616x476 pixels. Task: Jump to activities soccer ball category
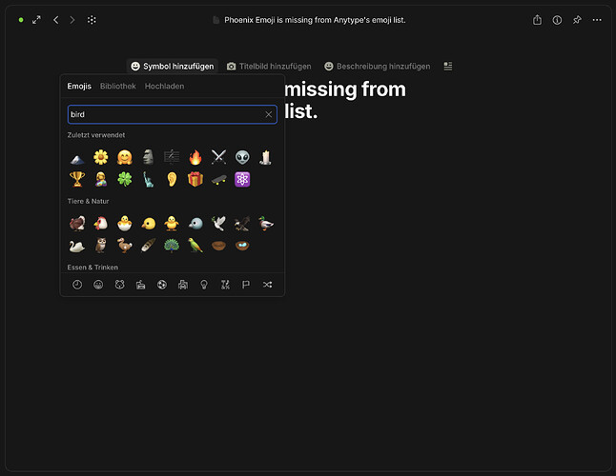162,285
